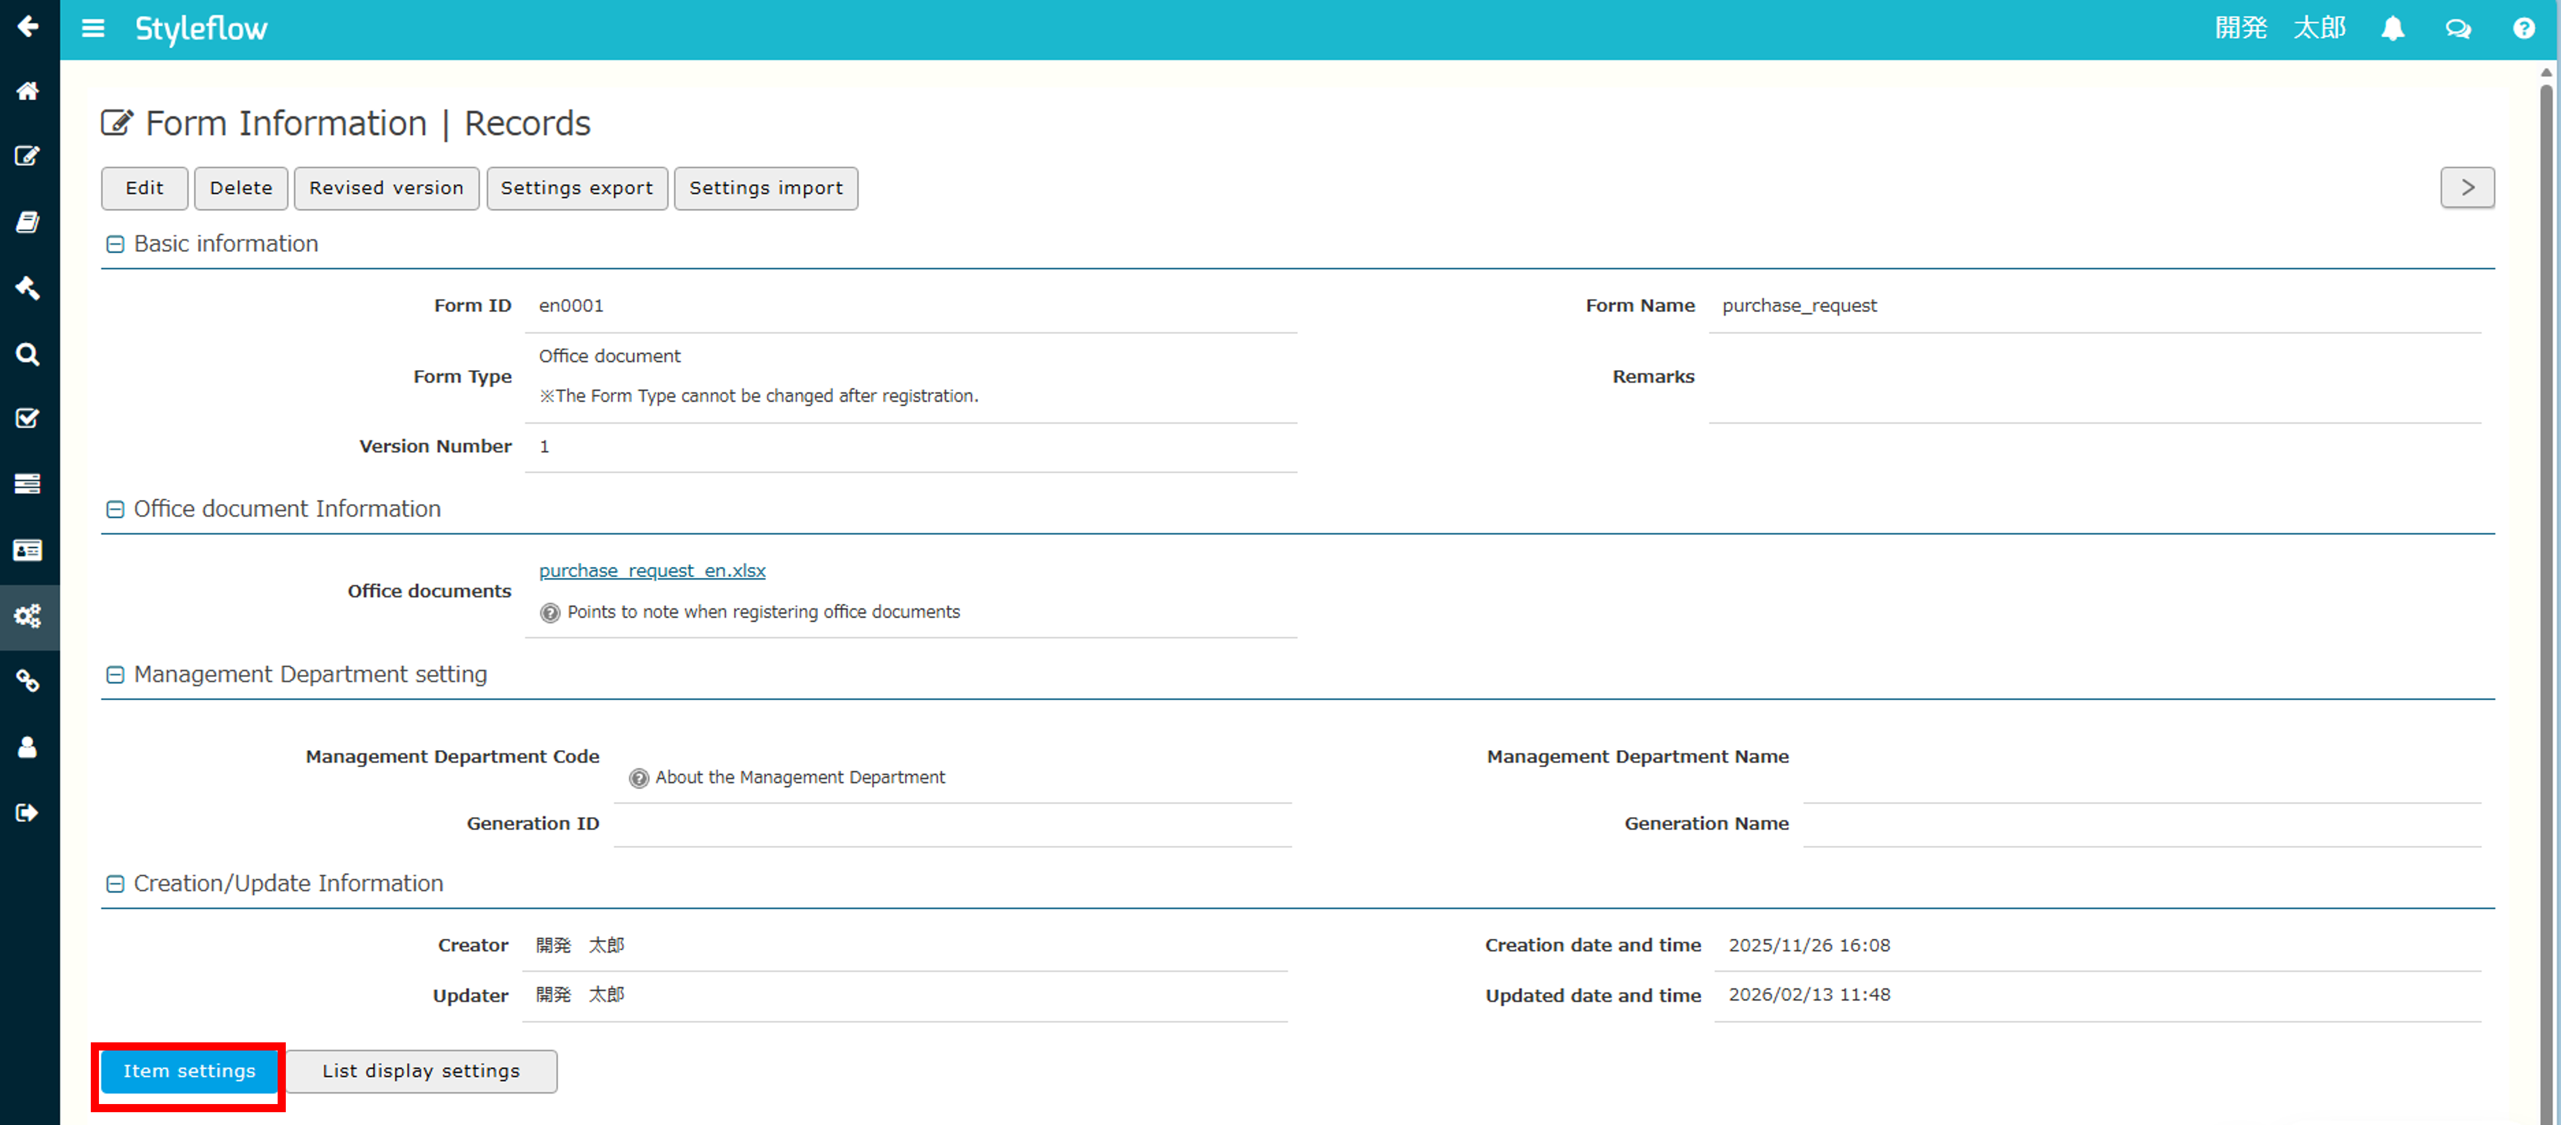
Task: Click the back arrow icon at top-left
Action: point(28,27)
